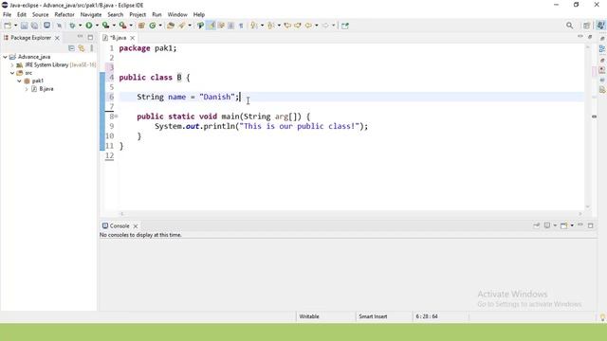Maximize the Package Explorer panel
The image size is (607, 341).
click(90, 37)
